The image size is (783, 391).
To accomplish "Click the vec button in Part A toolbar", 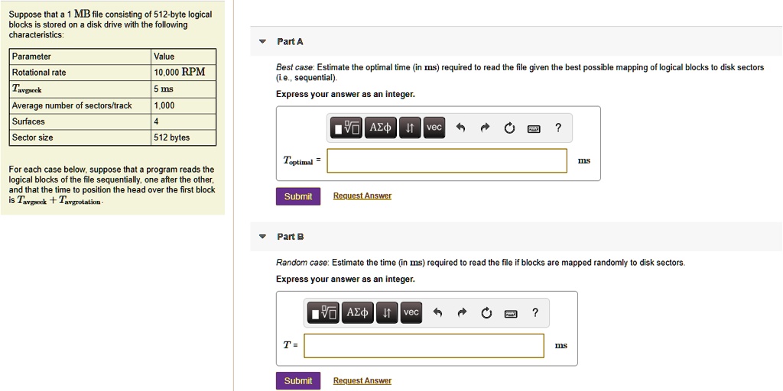I will pyautogui.click(x=434, y=128).
